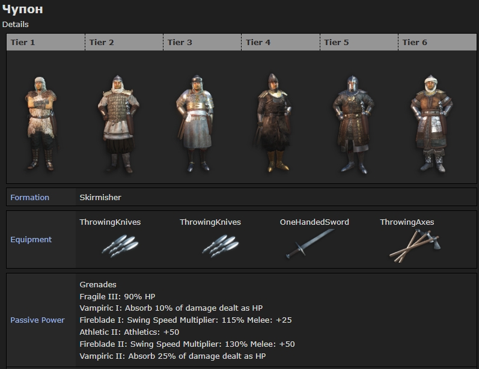This screenshot has height=369, width=479.
Task: Select the ThrowingKnives icon beside the sword
Action: 220,245
